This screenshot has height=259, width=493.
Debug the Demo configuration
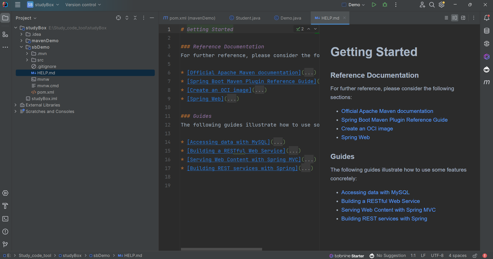(385, 5)
